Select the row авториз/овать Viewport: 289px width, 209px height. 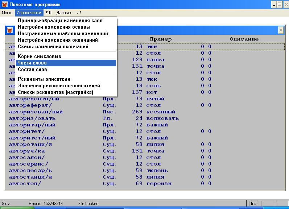(145, 118)
